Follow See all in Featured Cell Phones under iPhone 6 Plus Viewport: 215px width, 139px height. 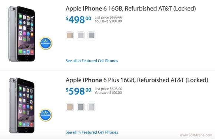(92, 132)
